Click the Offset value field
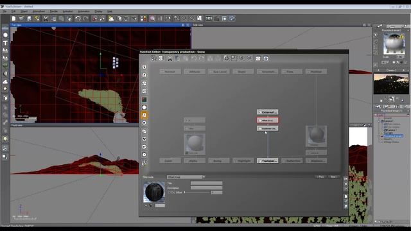The width and height of the screenshot is (411, 231). tap(216, 193)
